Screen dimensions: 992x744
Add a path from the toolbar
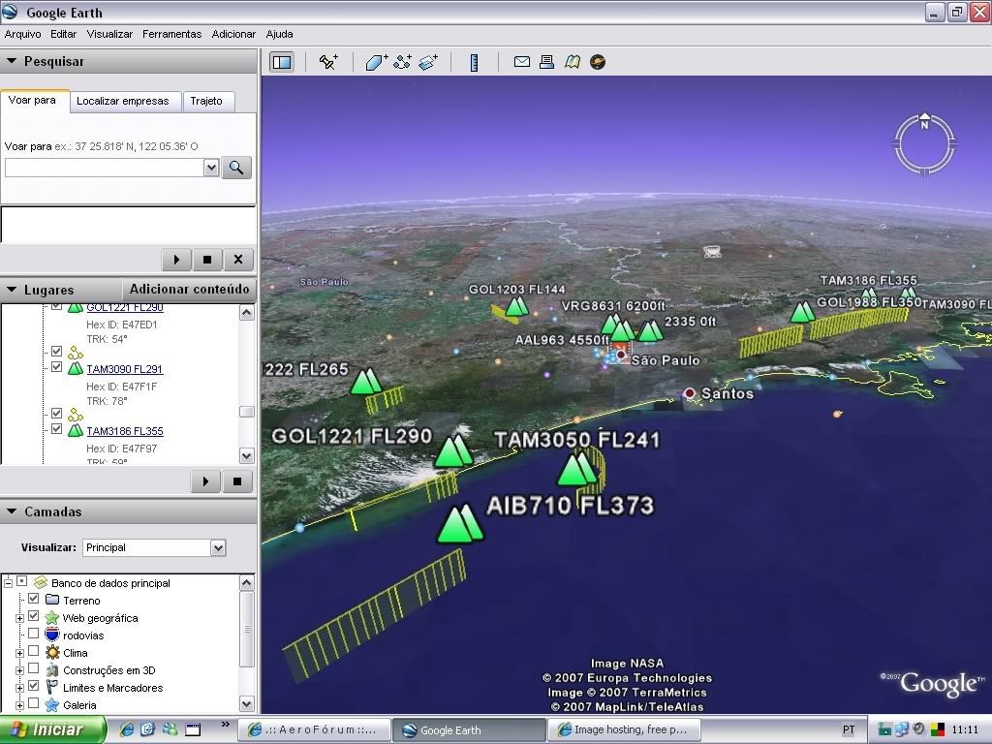click(402, 62)
